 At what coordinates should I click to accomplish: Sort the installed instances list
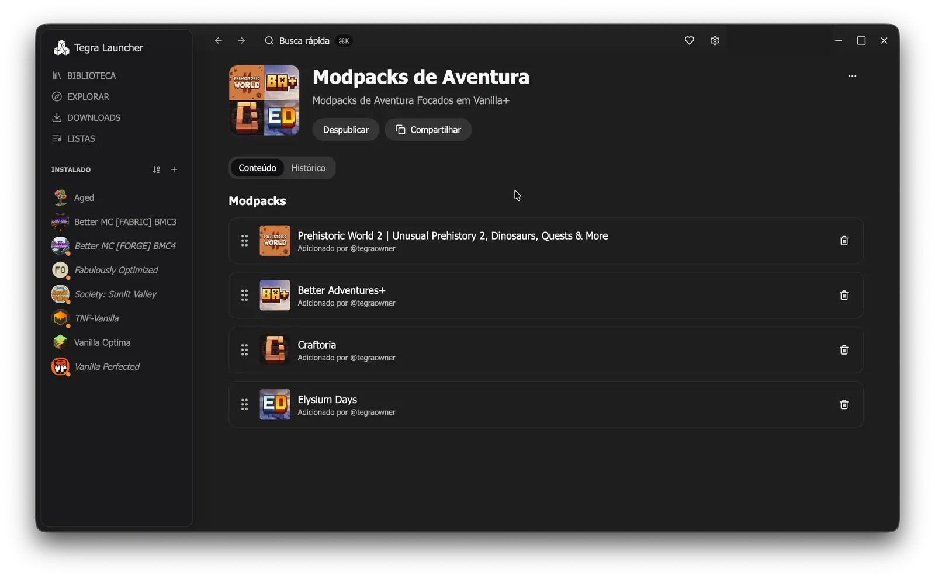[x=156, y=169]
